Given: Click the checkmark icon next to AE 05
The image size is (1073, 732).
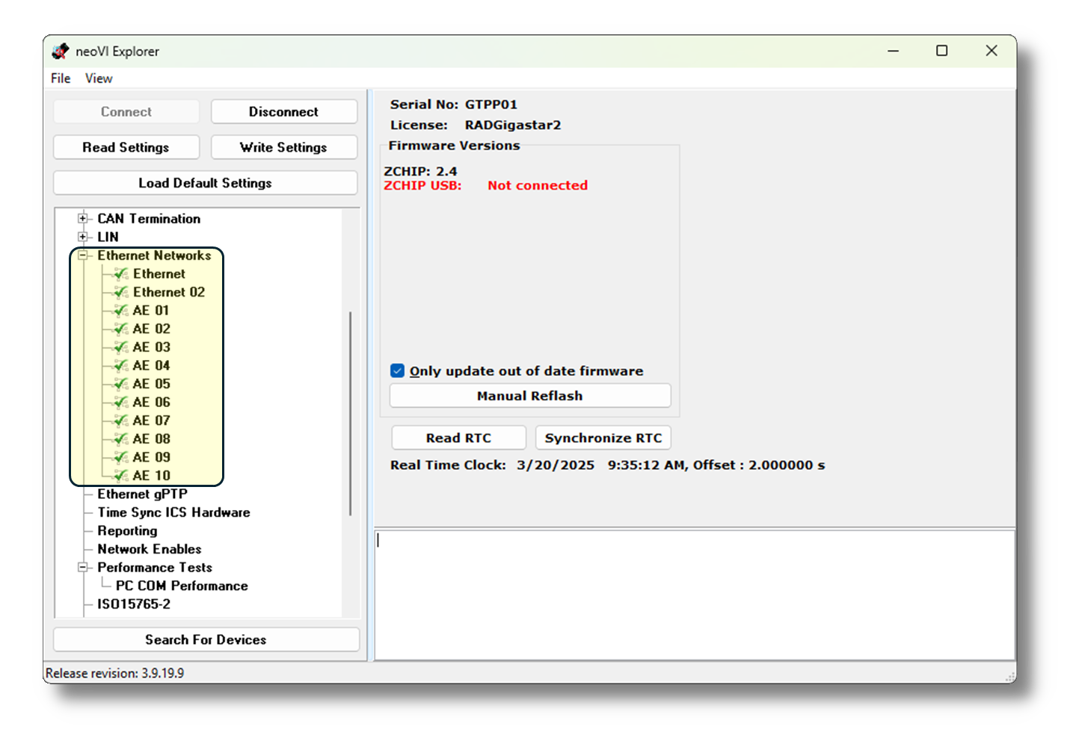Looking at the screenshot, I should coord(121,384).
